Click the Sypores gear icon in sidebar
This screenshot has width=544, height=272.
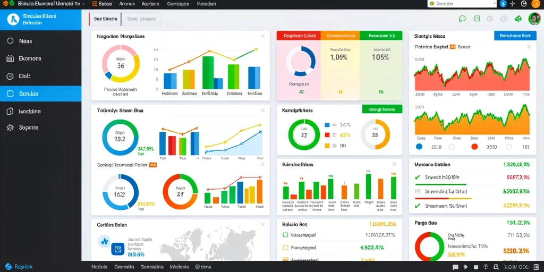pos(10,127)
